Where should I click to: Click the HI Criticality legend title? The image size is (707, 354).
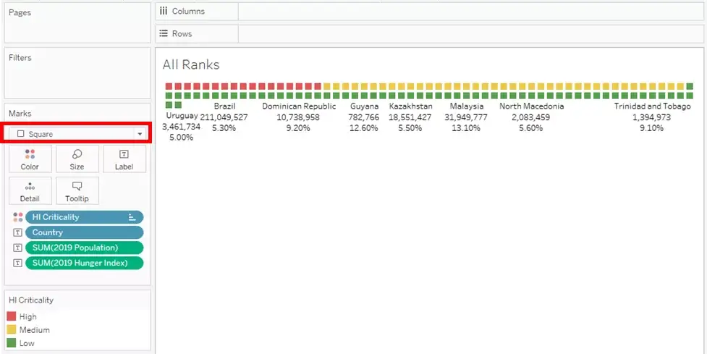tap(31, 300)
